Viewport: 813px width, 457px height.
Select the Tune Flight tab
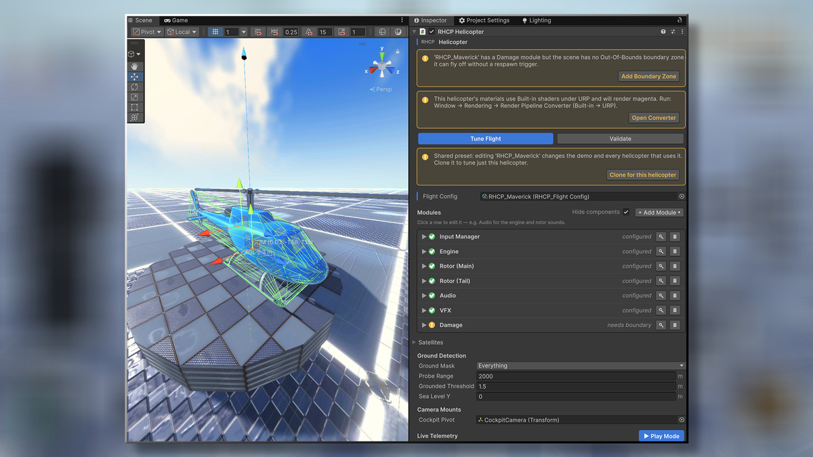486,139
